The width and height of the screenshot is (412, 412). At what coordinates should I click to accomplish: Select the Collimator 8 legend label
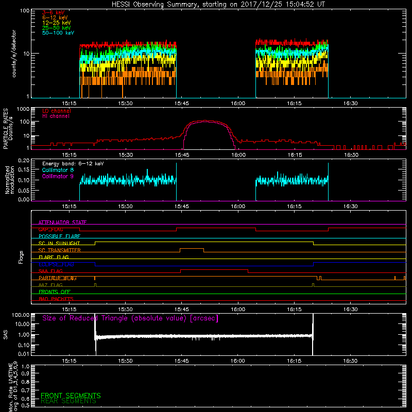[58, 170]
